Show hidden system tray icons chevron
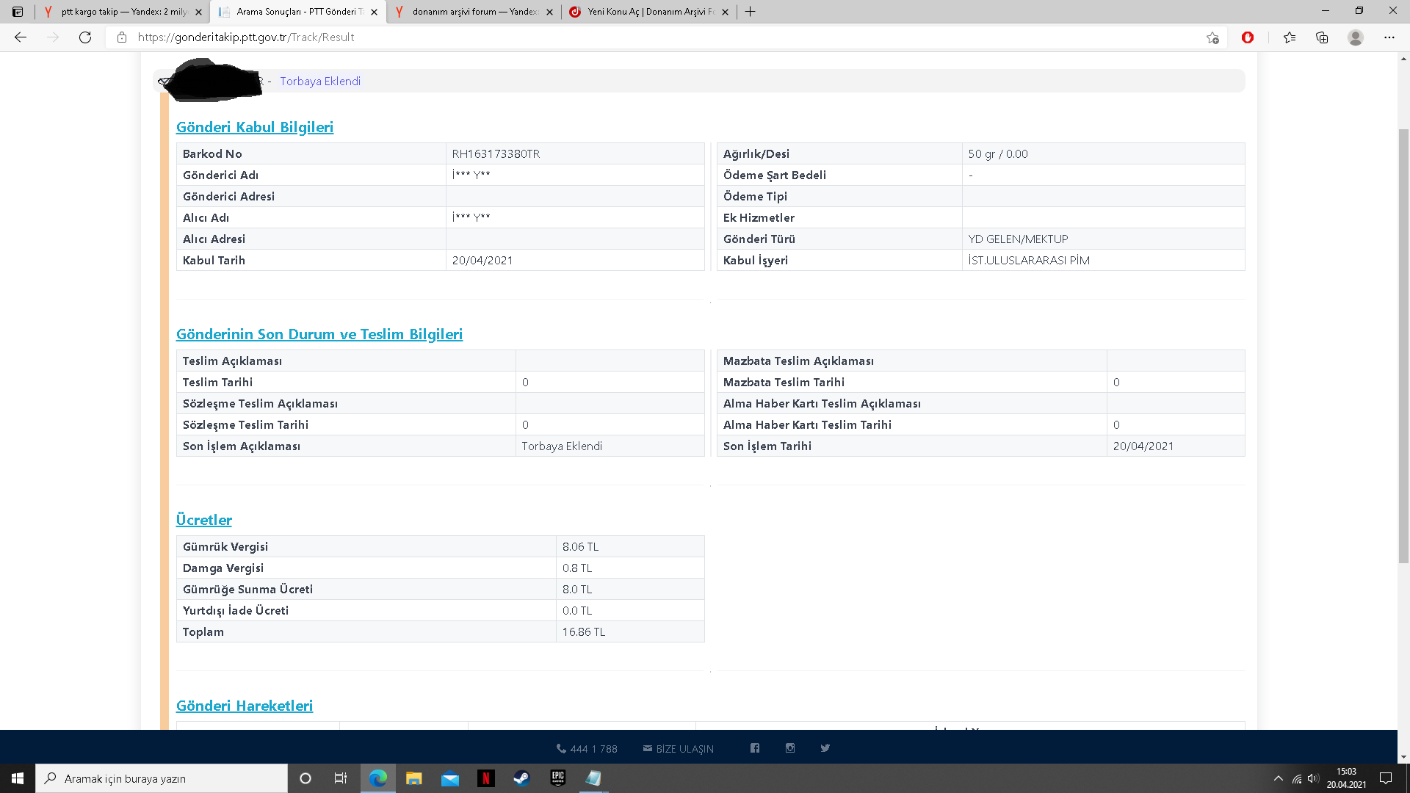Image resolution: width=1410 pixels, height=793 pixels. tap(1279, 778)
